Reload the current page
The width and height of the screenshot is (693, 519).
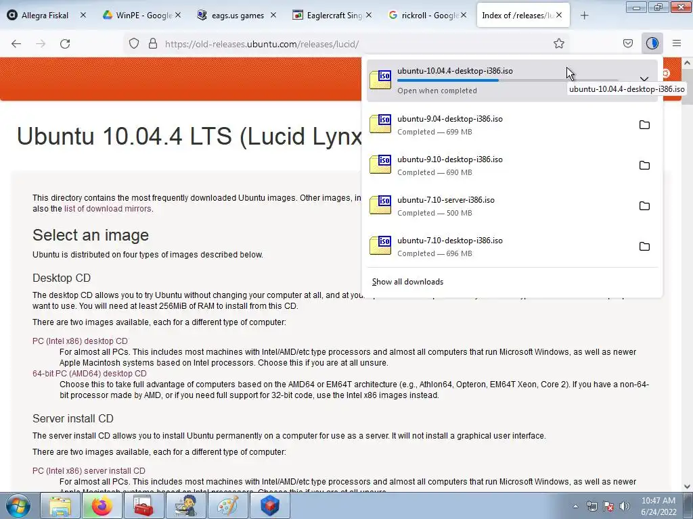65,44
